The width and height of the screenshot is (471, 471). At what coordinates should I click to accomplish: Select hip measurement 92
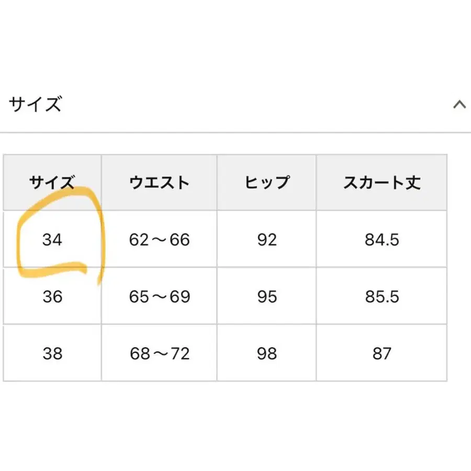click(x=266, y=239)
